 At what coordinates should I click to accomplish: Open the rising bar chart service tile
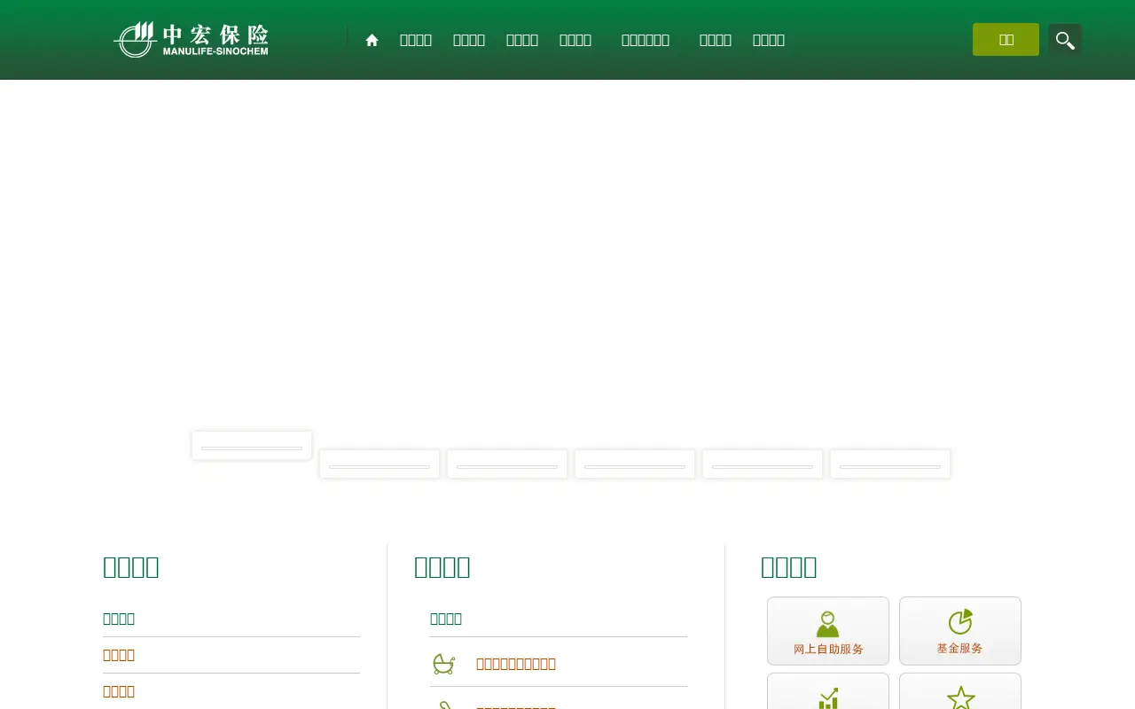click(828, 691)
